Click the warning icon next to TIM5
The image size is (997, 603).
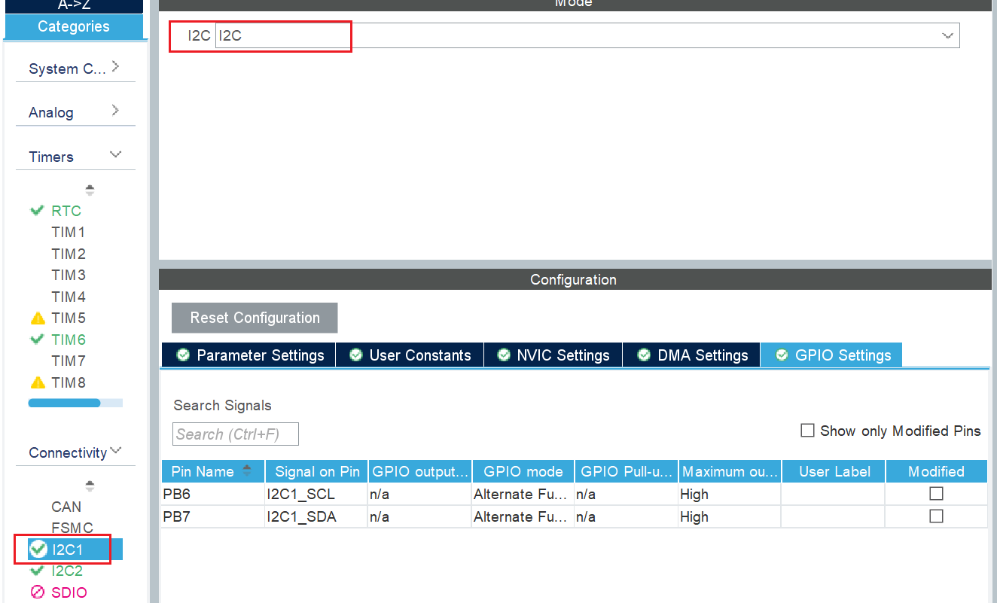(37, 318)
